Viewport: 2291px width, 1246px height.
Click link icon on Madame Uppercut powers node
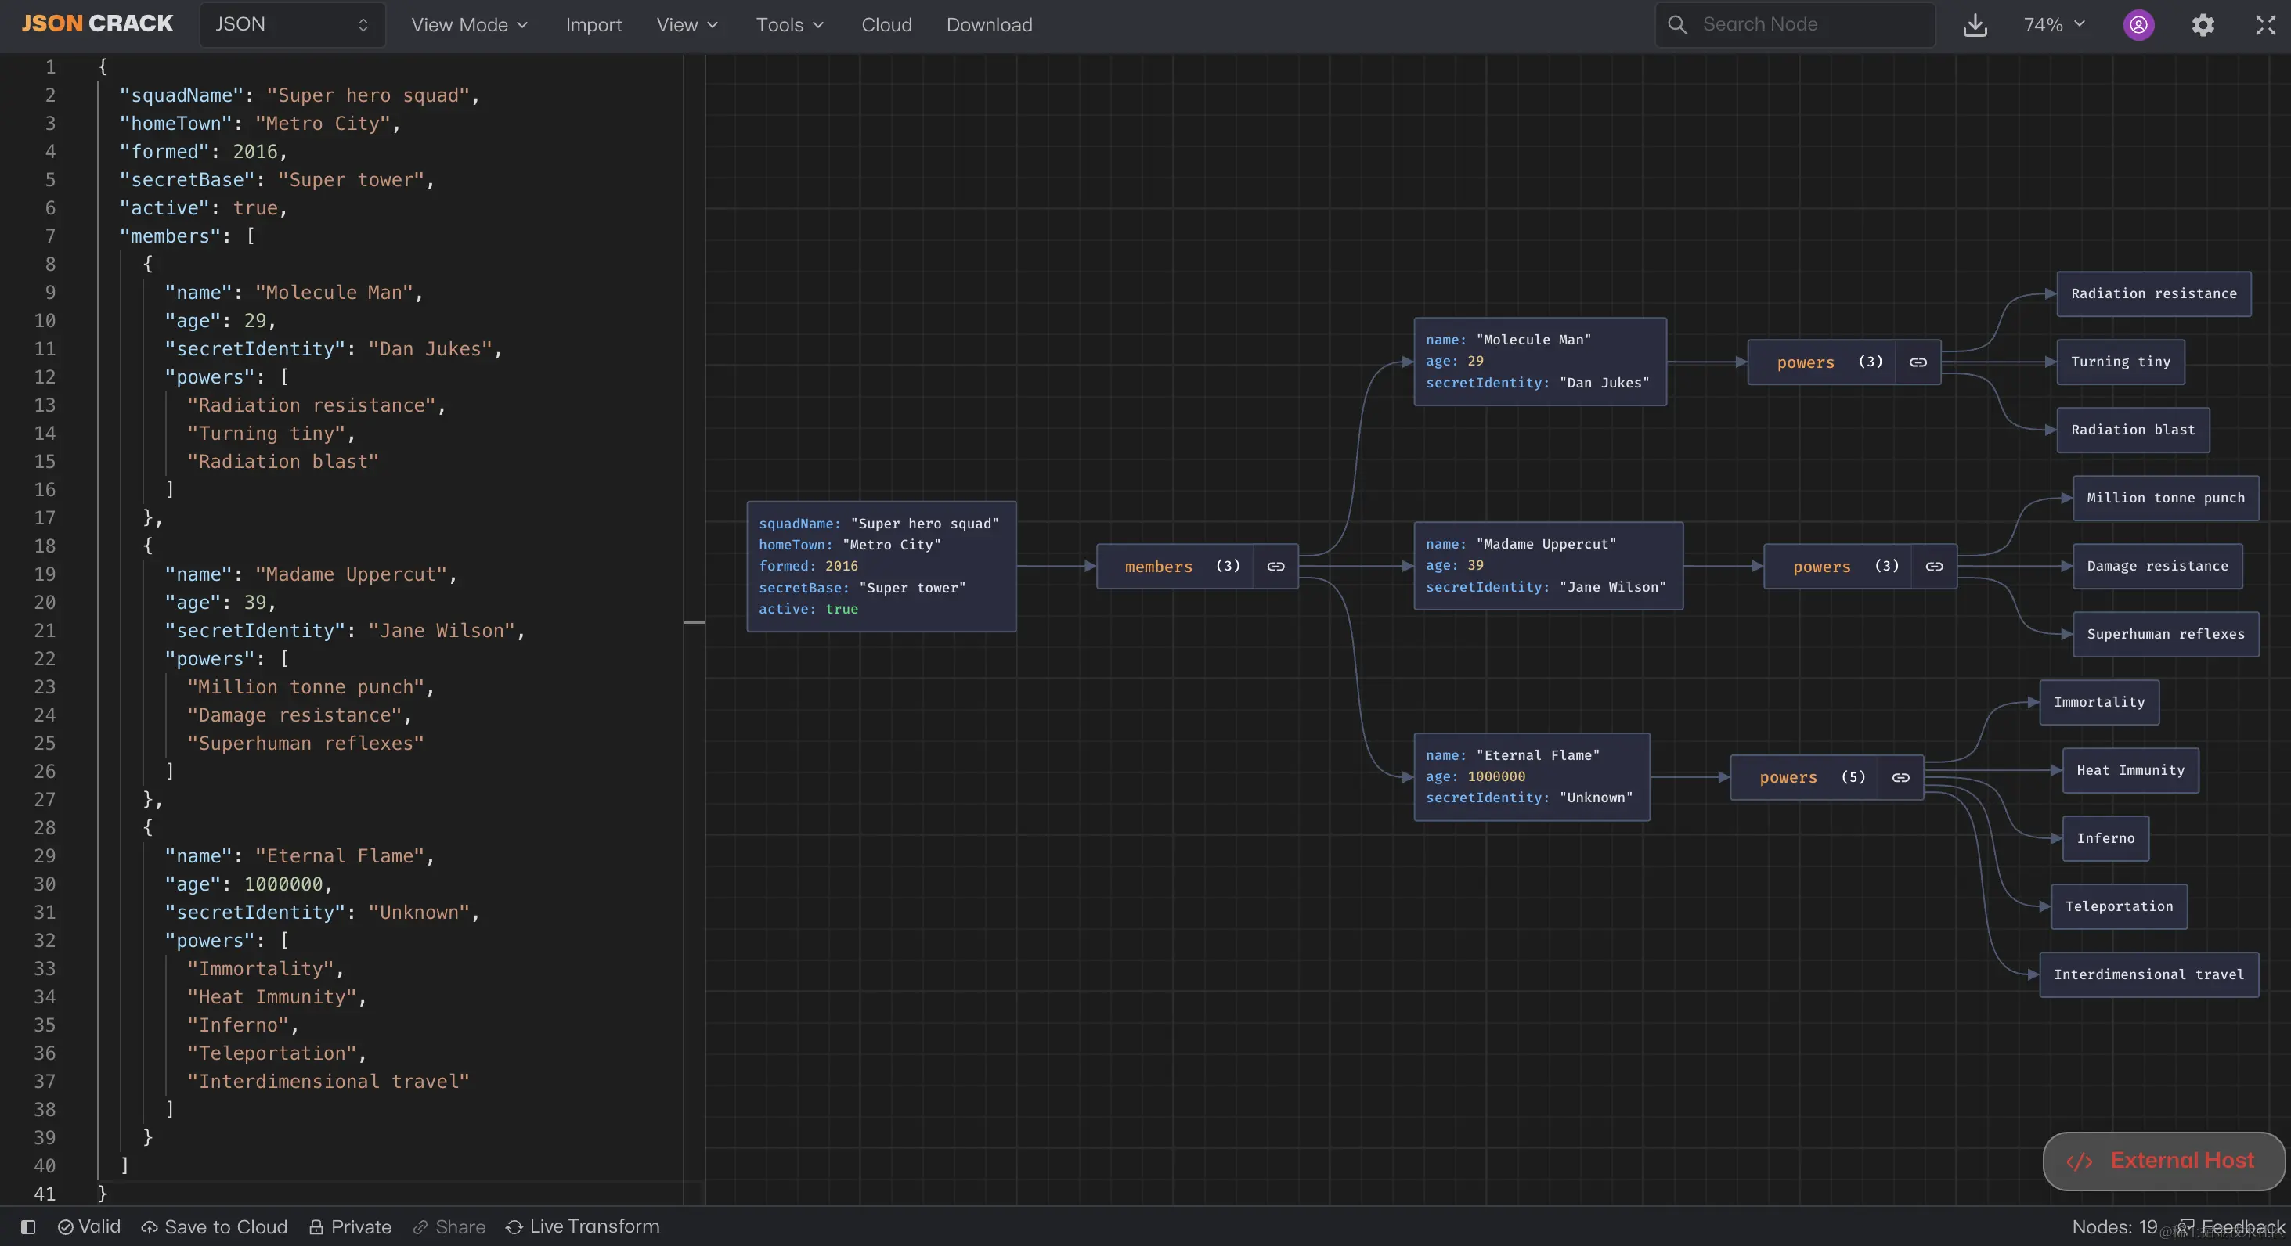(1935, 566)
